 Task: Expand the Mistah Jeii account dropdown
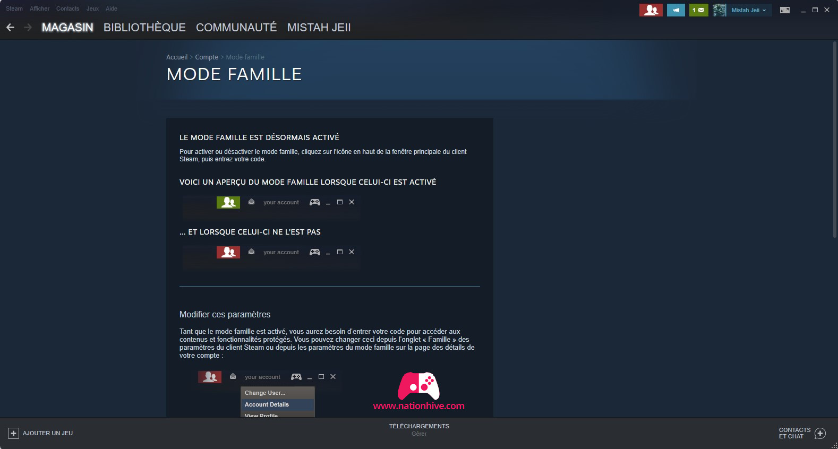tap(749, 10)
